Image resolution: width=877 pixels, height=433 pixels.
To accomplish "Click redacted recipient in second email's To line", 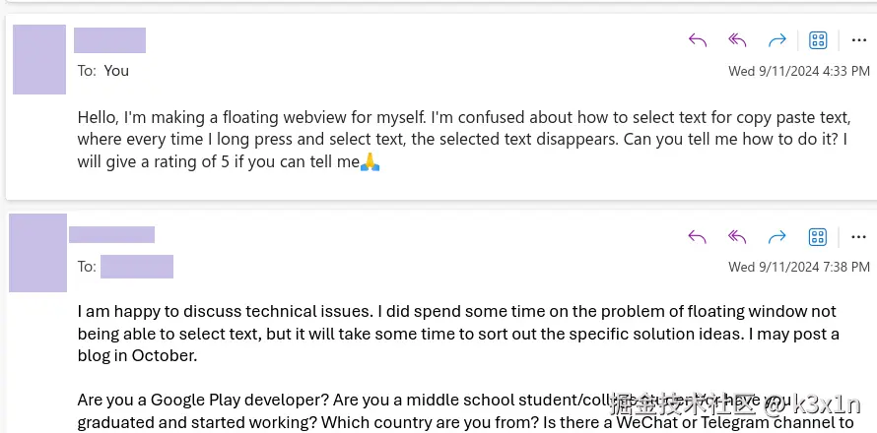I will coord(137,267).
